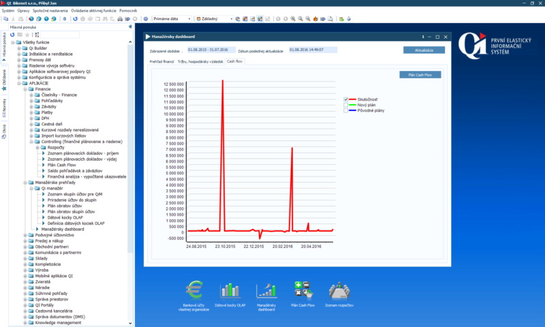The height and width of the screenshot is (327, 545).
Task: Open the Spoločné nastavenia menu
Action: pyautogui.click(x=50, y=12)
